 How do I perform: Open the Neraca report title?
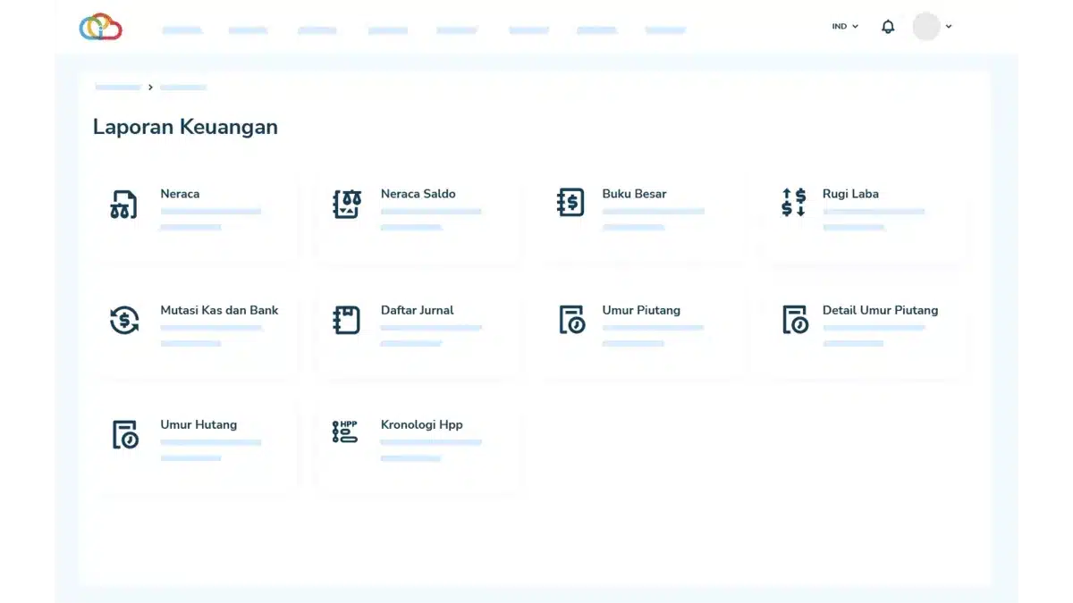coord(180,194)
